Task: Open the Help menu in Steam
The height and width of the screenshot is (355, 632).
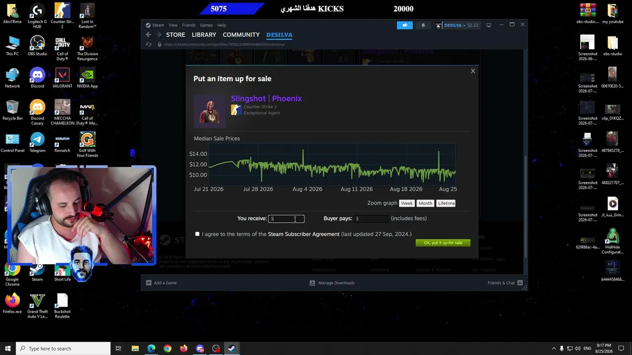Action: pos(222,25)
